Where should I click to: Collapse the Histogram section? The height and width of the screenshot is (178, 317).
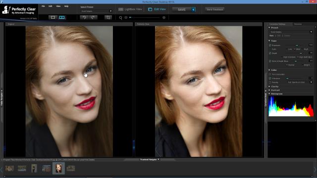pyautogui.click(x=269, y=93)
